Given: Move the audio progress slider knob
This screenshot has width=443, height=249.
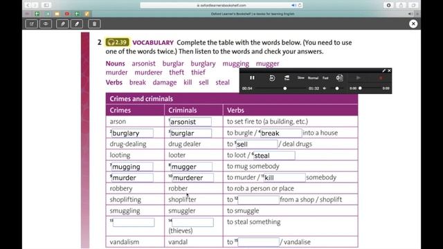Looking at the screenshot, I should click(285, 89).
